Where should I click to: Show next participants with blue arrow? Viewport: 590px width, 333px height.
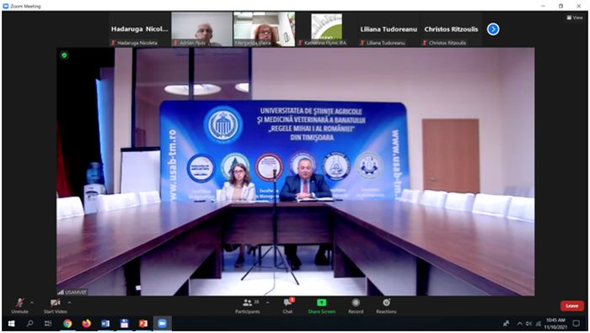pyautogui.click(x=493, y=29)
